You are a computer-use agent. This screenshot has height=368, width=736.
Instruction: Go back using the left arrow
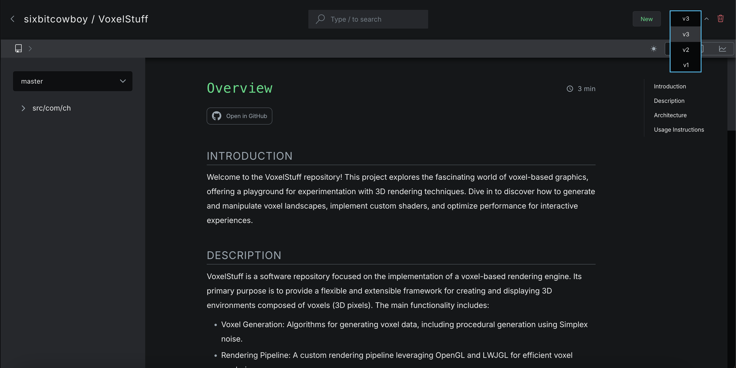(x=13, y=19)
